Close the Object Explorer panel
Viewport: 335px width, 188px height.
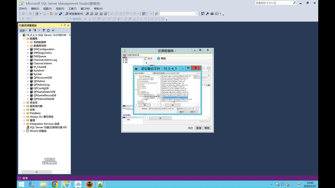click(68, 25)
